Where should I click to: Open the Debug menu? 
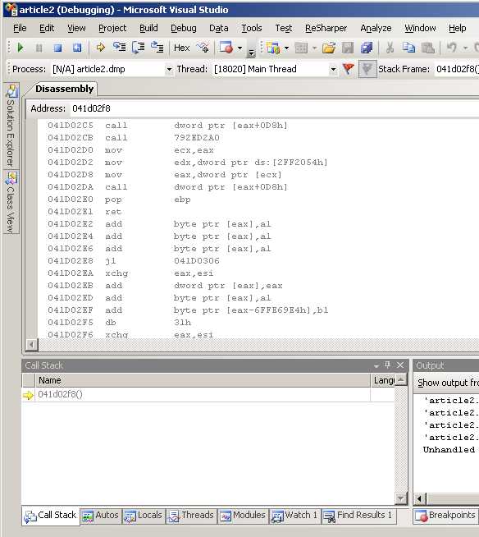184,28
